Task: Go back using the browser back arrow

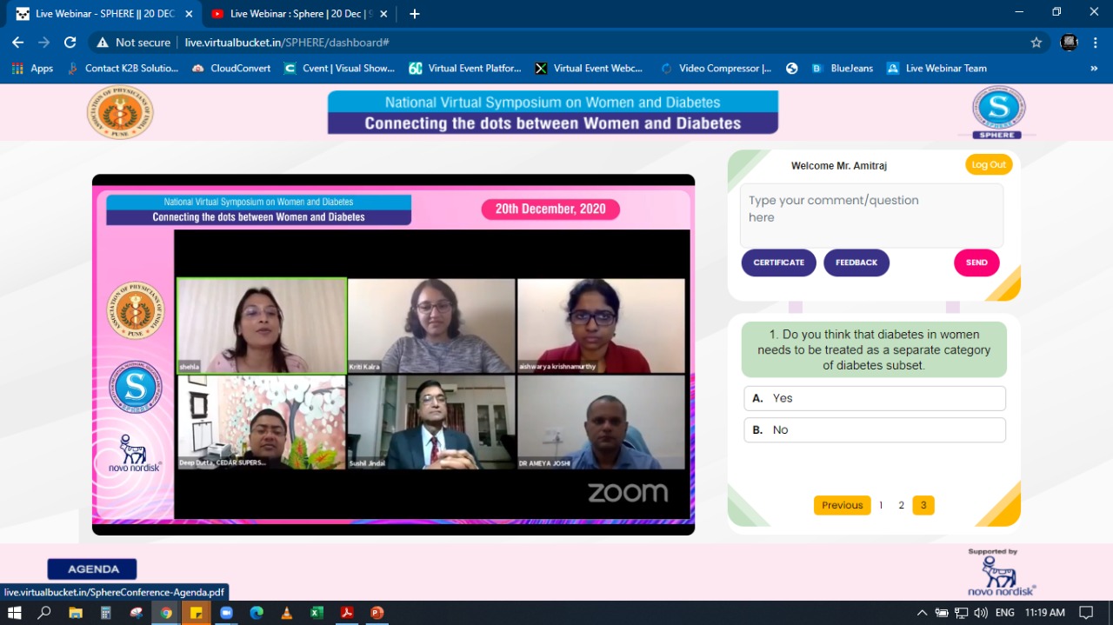Action: tap(18, 43)
